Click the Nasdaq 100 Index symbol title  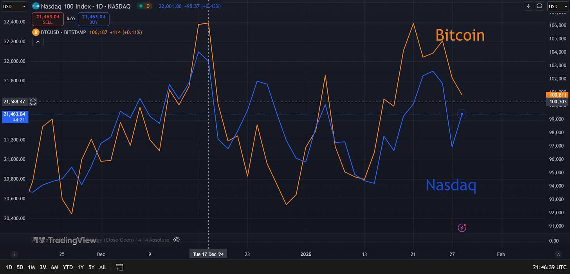(86, 6)
